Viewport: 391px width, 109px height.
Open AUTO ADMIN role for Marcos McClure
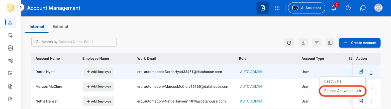coord(251,86)
